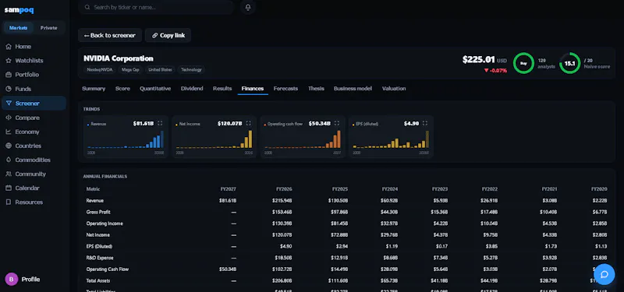
Task: Click the sampoq logo
Action: coord(19,10)
